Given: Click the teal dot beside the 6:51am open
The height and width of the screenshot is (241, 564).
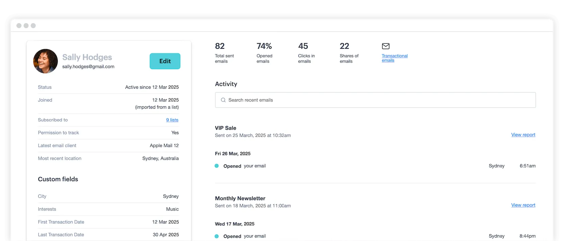Looking at the screenshot, I should [x=217, y=166].
